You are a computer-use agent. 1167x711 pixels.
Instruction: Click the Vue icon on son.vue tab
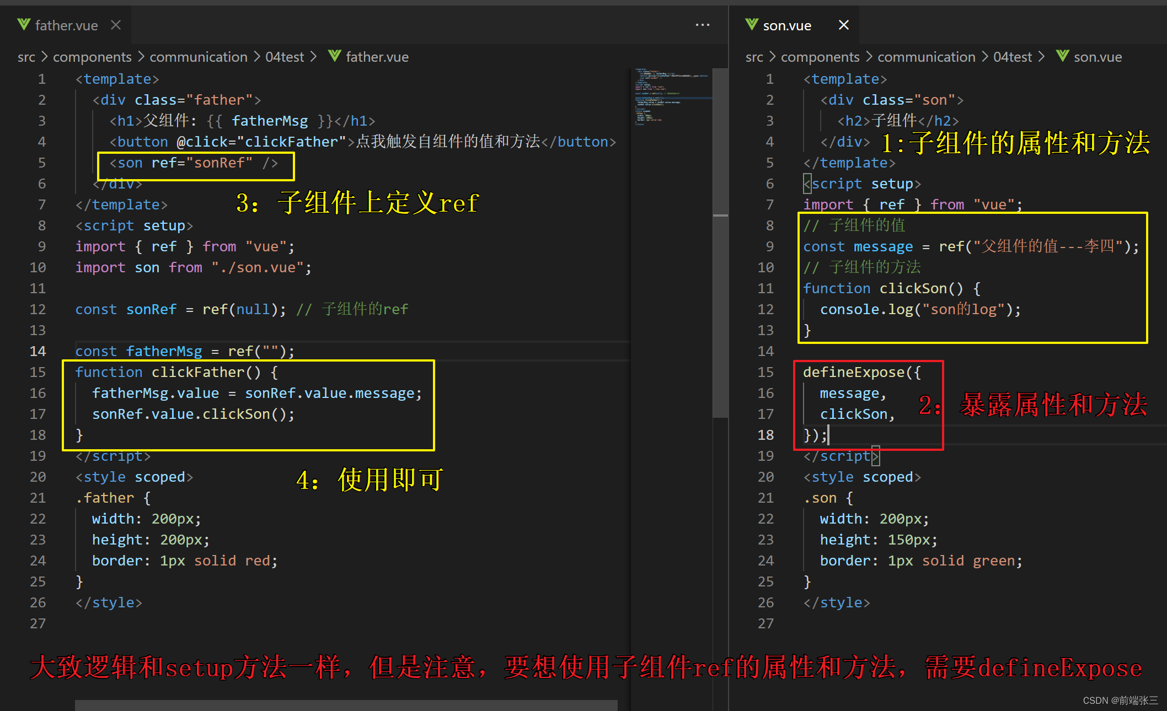click(x=752, y=25)
